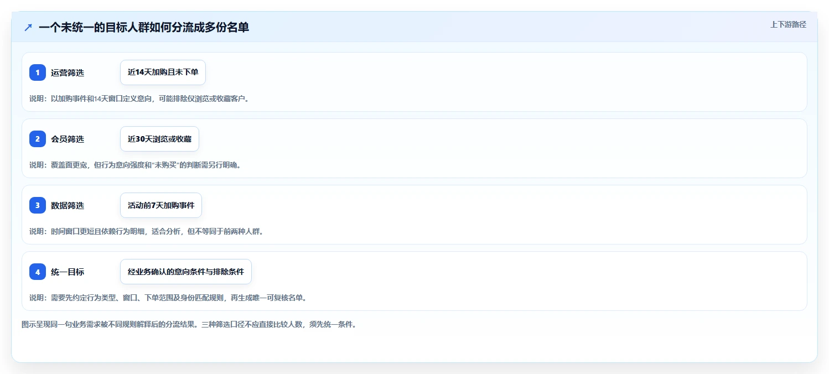The height and width of the screenshot is (374, 829).
Task: Click the 近30天浏览或收藏 chip
Action: pos(159,139)
